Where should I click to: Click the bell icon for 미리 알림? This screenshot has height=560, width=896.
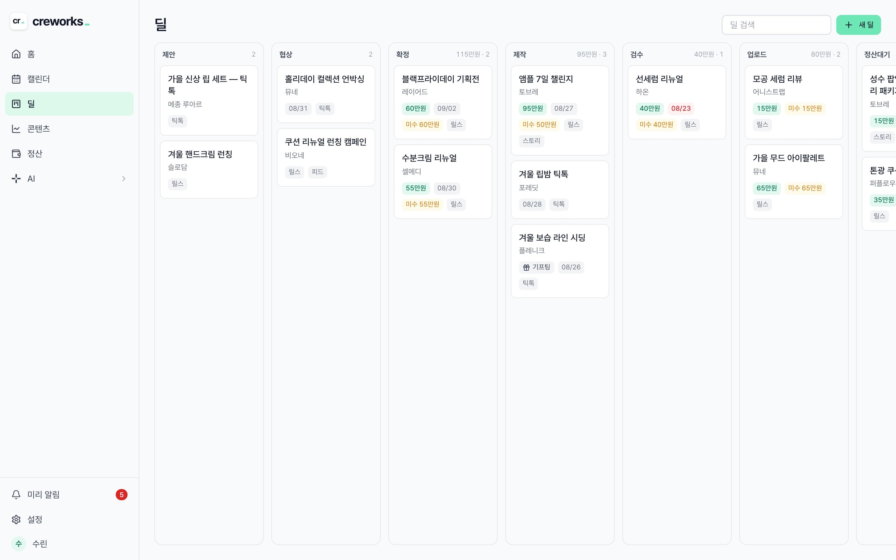[x=16, y=494]
